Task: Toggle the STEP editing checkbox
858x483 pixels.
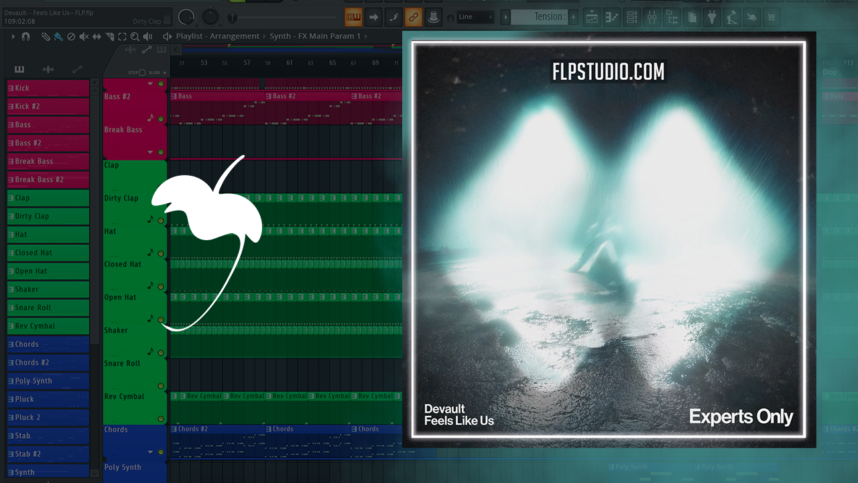Action: pos(142,72)
